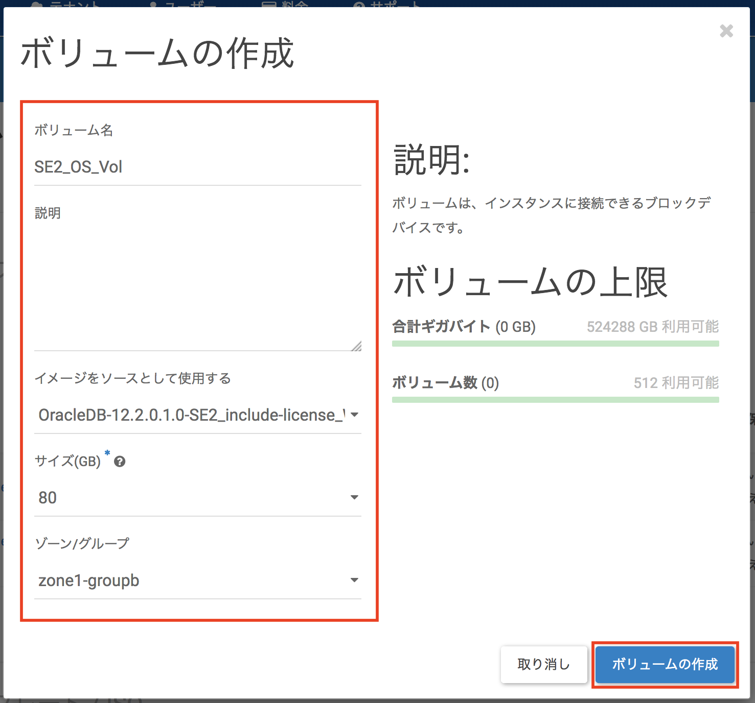Click the 合計ギガバイト usage progress bar
This screenshot has height=703, width=755.
555,344
